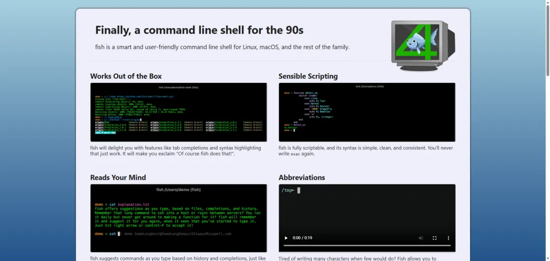Open the Reads Your Mind terminal screenshot

click(179, 218)
